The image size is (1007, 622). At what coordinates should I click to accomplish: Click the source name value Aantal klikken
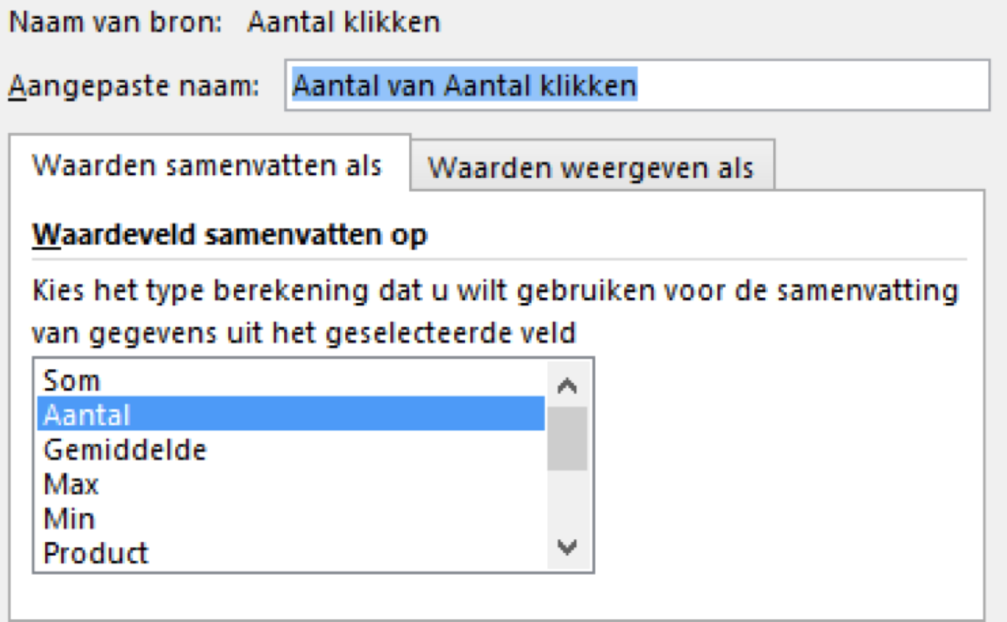[x=344, y=22]
